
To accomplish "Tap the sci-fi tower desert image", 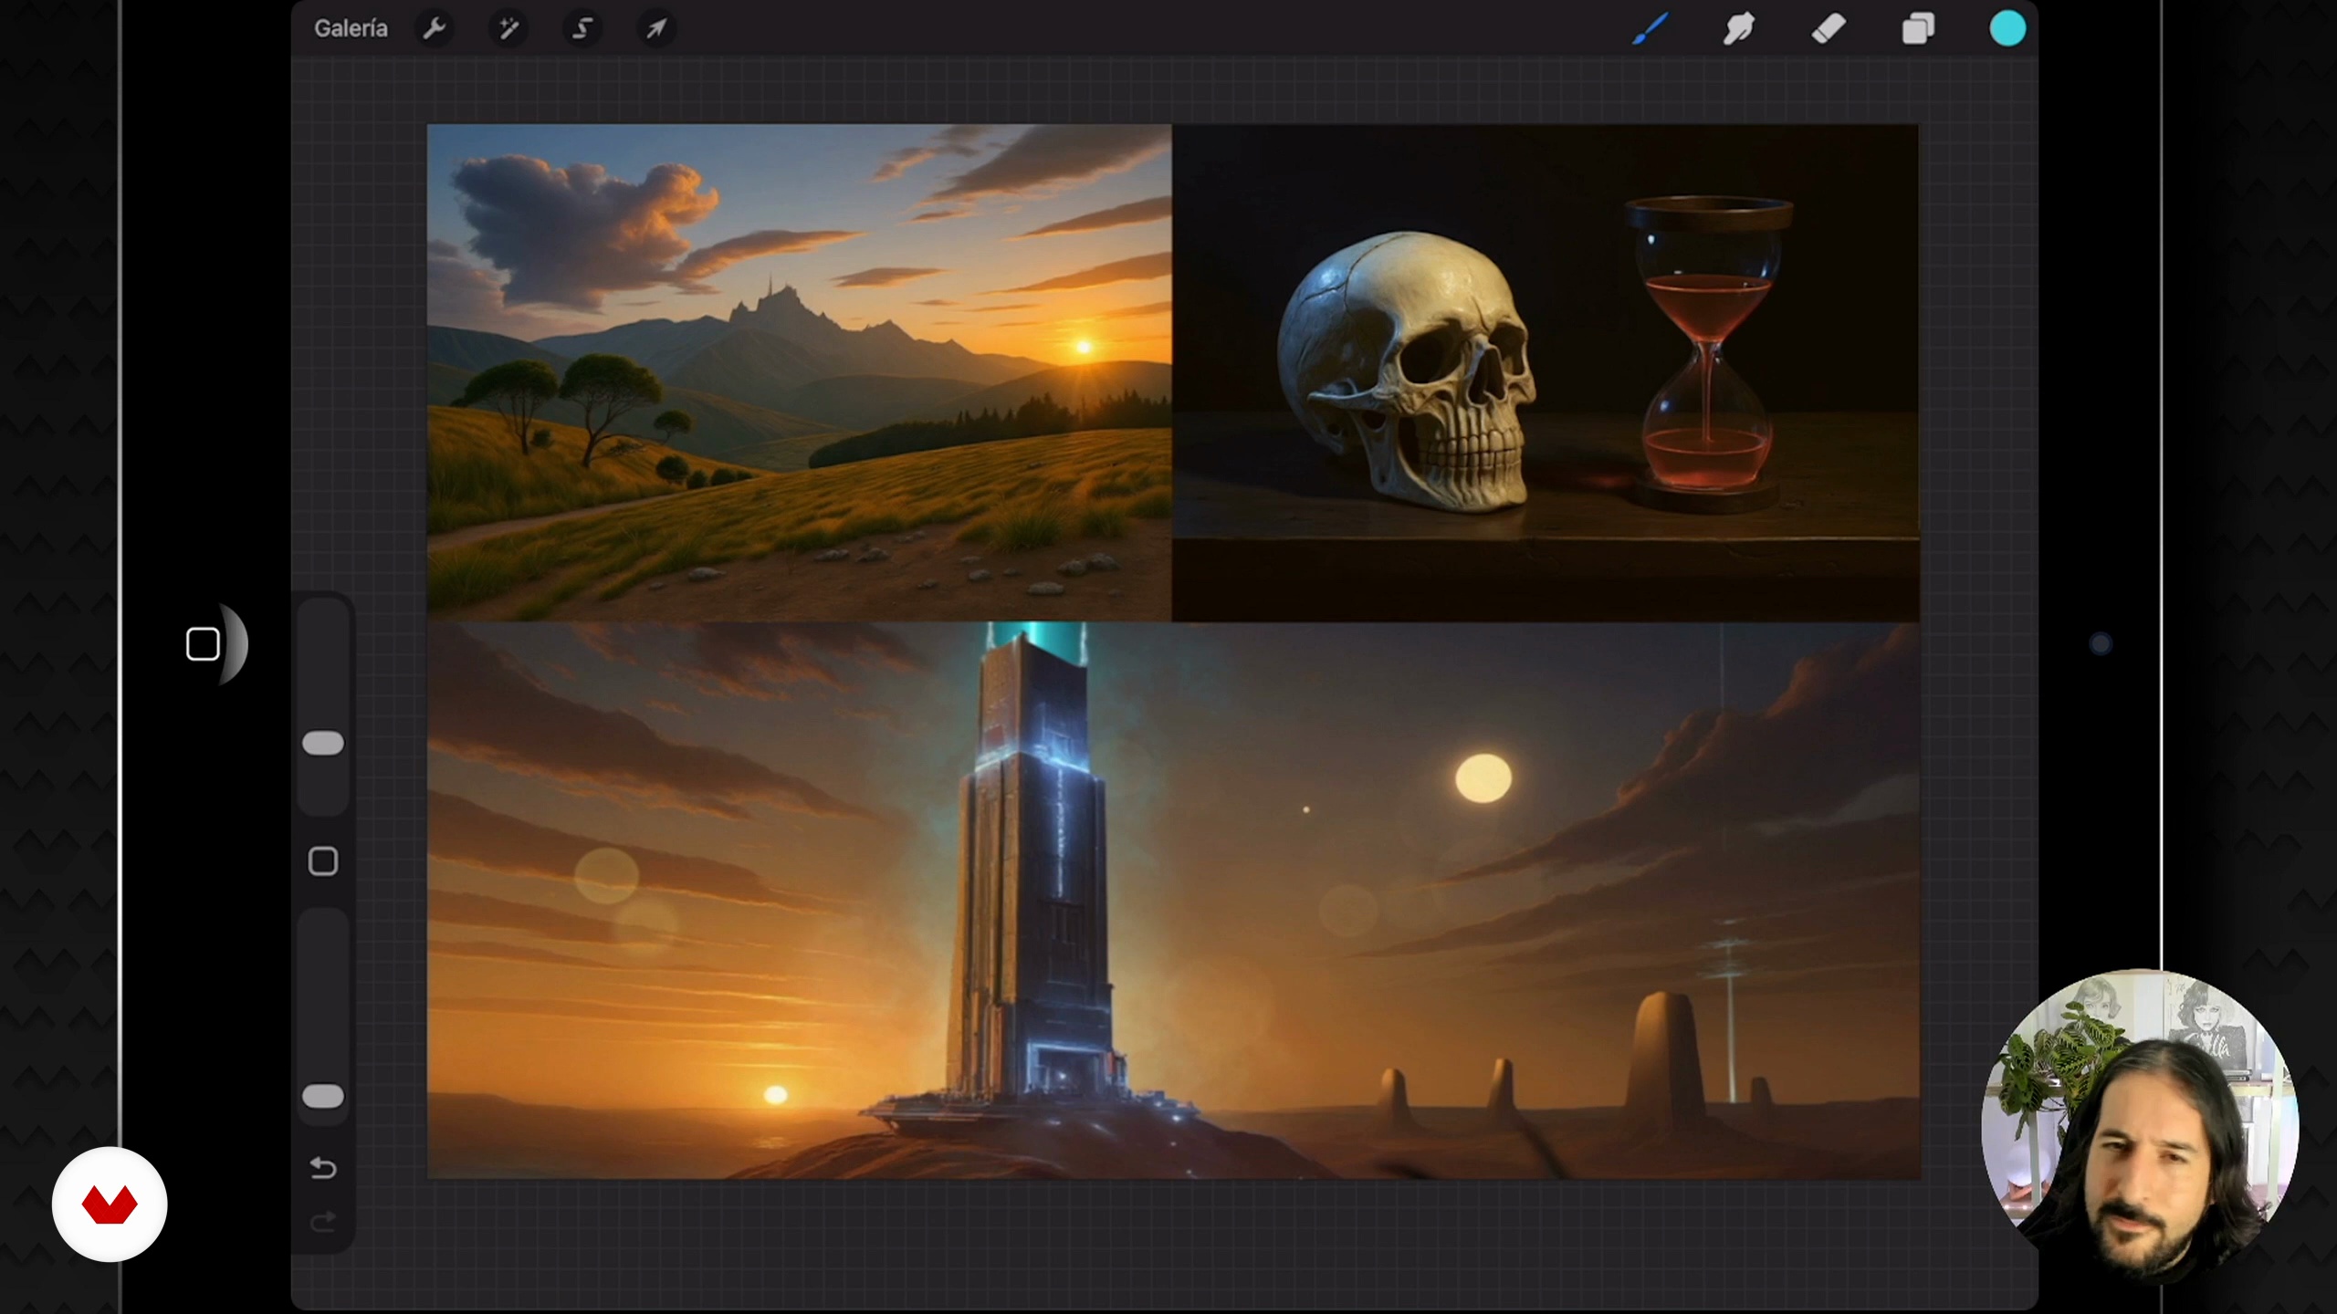I will [1174, 901].
